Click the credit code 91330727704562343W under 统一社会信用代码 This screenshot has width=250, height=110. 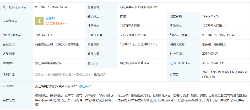[52, 7]
